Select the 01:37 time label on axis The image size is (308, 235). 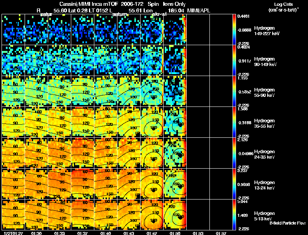click(82, 233)
